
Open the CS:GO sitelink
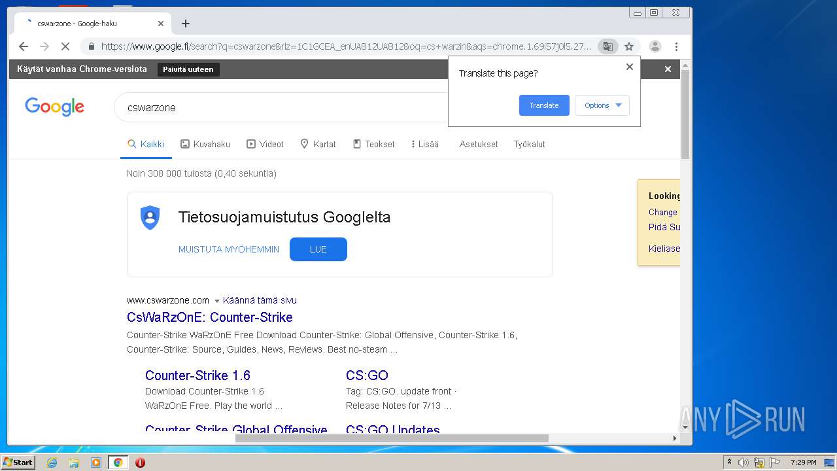tap(367, 375)
